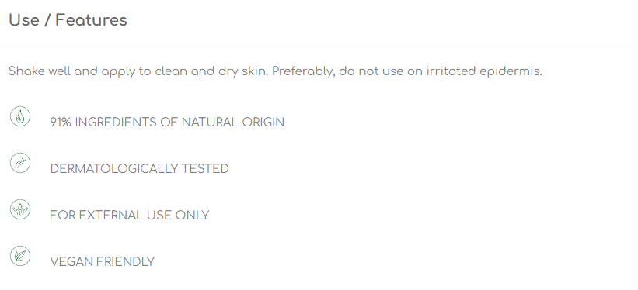This screenshot has height=290, width=638.
Task: Click the word 'ORIGIN' in first feature
Action: [263, 123]
